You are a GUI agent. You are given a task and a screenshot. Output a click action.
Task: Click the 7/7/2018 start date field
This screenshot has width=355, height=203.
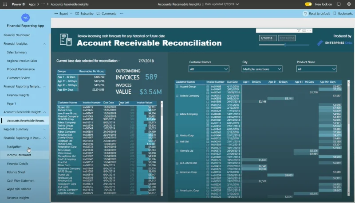(268, 38)
